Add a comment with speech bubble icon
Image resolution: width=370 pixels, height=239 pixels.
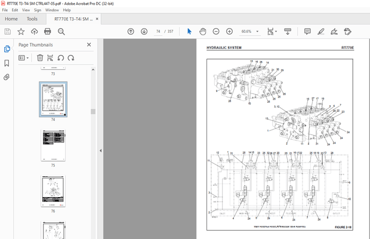(x=307, y=32)
